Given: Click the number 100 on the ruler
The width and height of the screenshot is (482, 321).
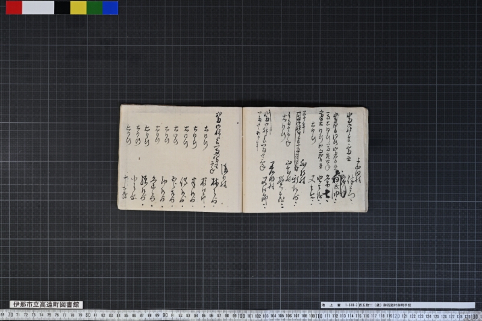Looking at the screenshot, I should coord(242,316).
